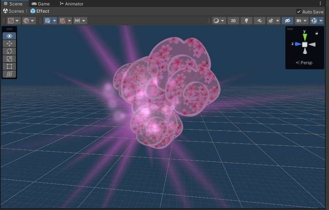
Task: Toggle the 2D view button
Action: point(233,21)
